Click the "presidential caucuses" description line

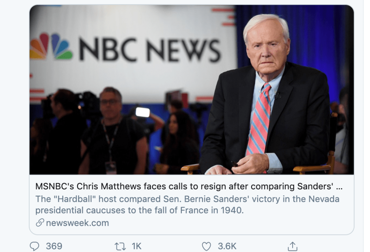[140, 210]
